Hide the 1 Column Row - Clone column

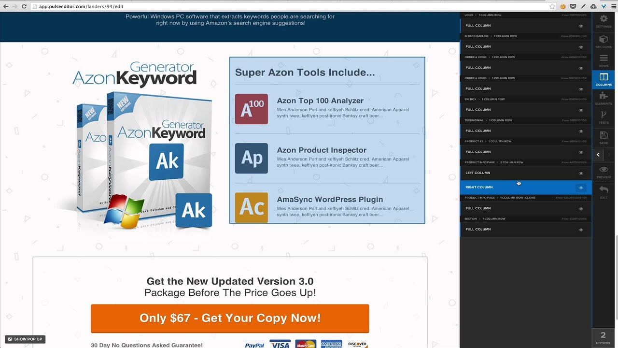click(581, 209)
